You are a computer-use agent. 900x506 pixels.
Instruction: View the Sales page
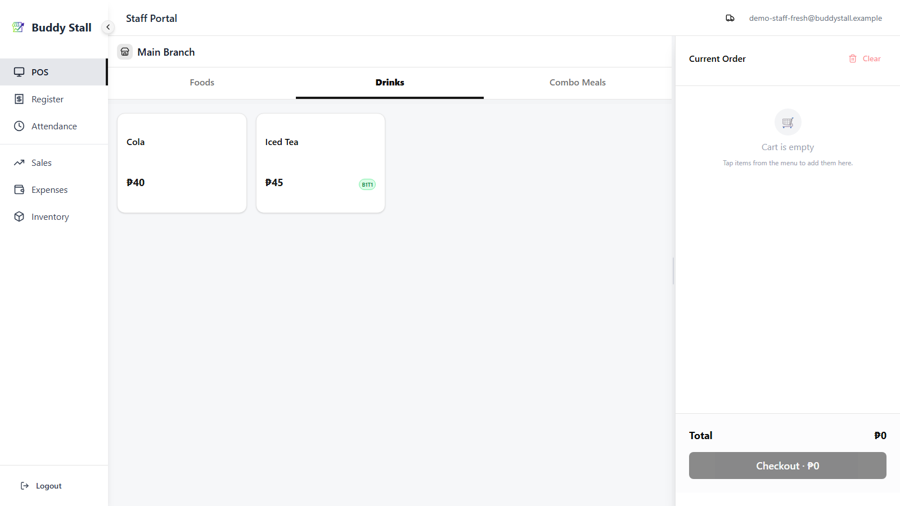click(x=53, y=162)
